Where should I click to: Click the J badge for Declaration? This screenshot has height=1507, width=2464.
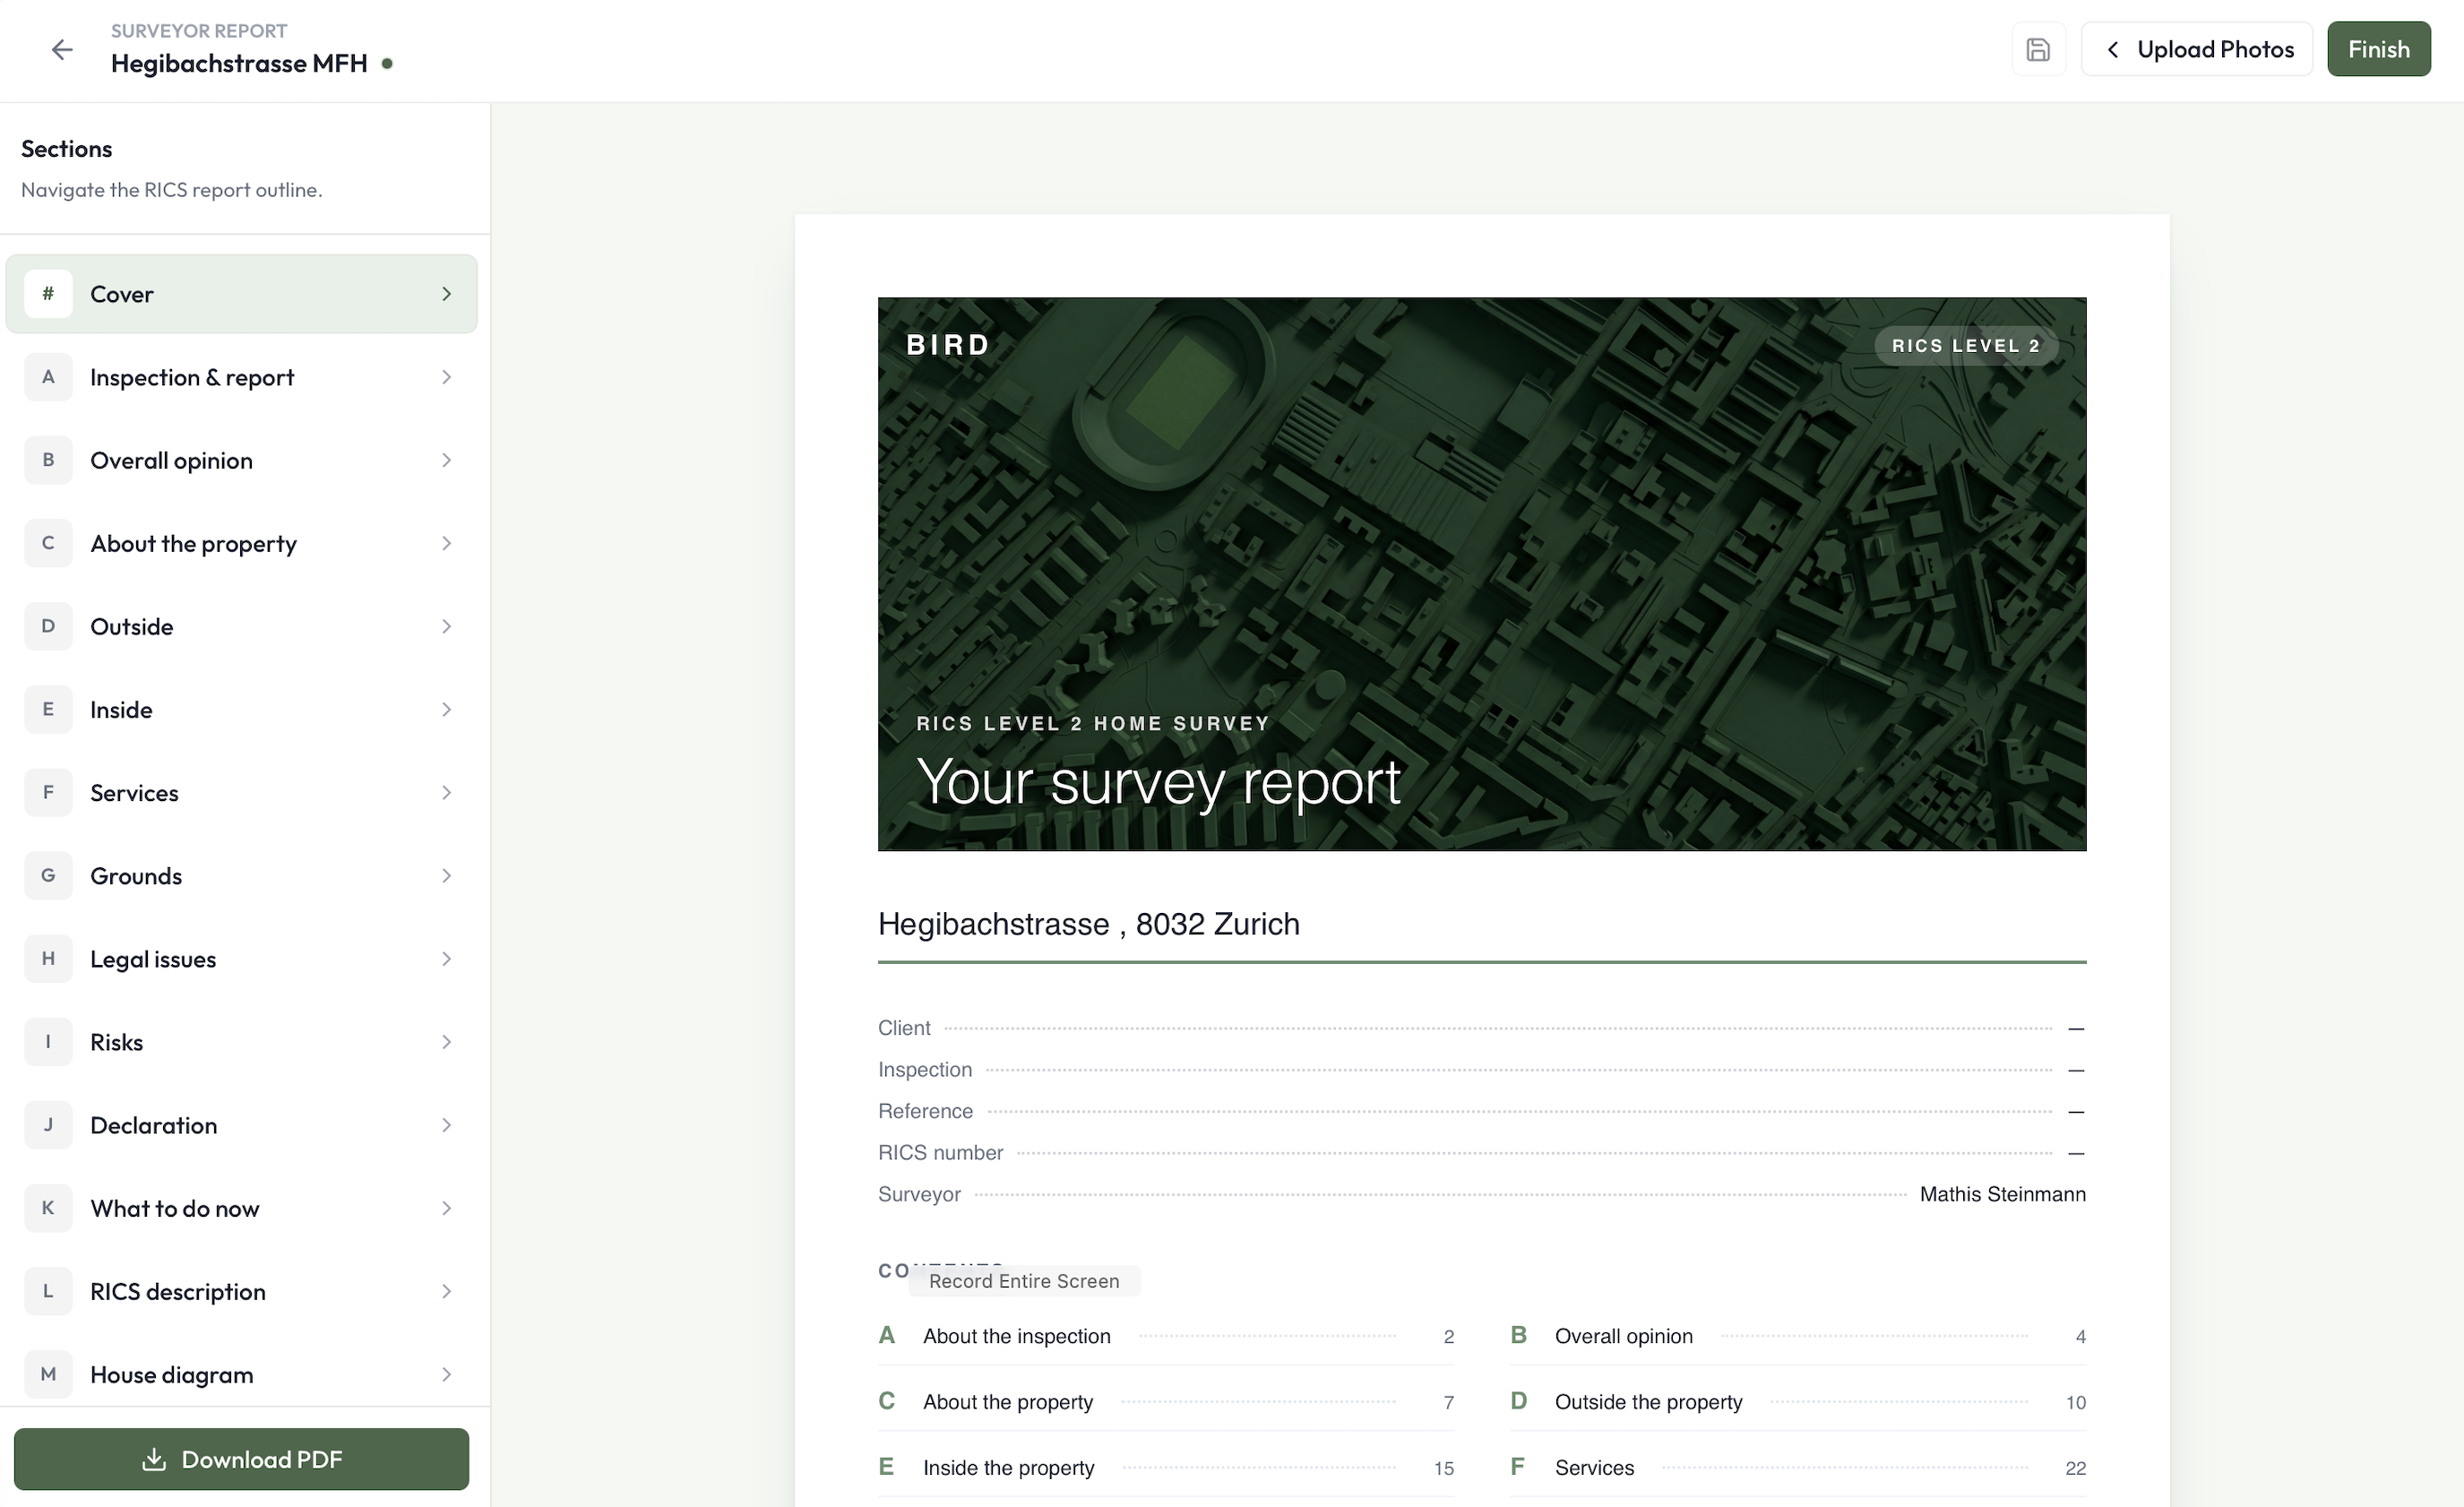coord(48,1124)
